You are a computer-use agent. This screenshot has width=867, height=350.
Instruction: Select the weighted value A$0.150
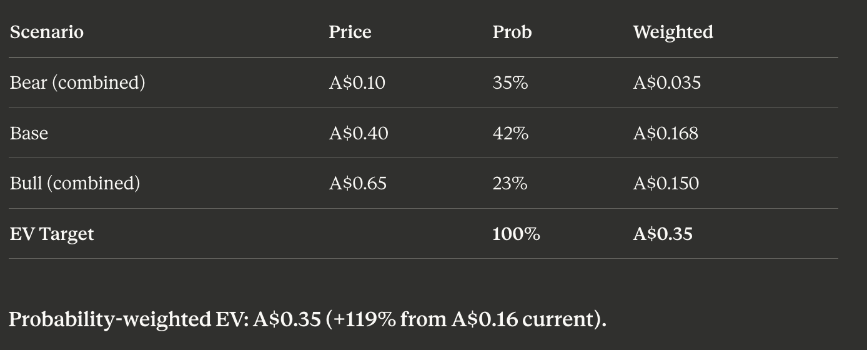pyautogui.click(x=666, y=183)
